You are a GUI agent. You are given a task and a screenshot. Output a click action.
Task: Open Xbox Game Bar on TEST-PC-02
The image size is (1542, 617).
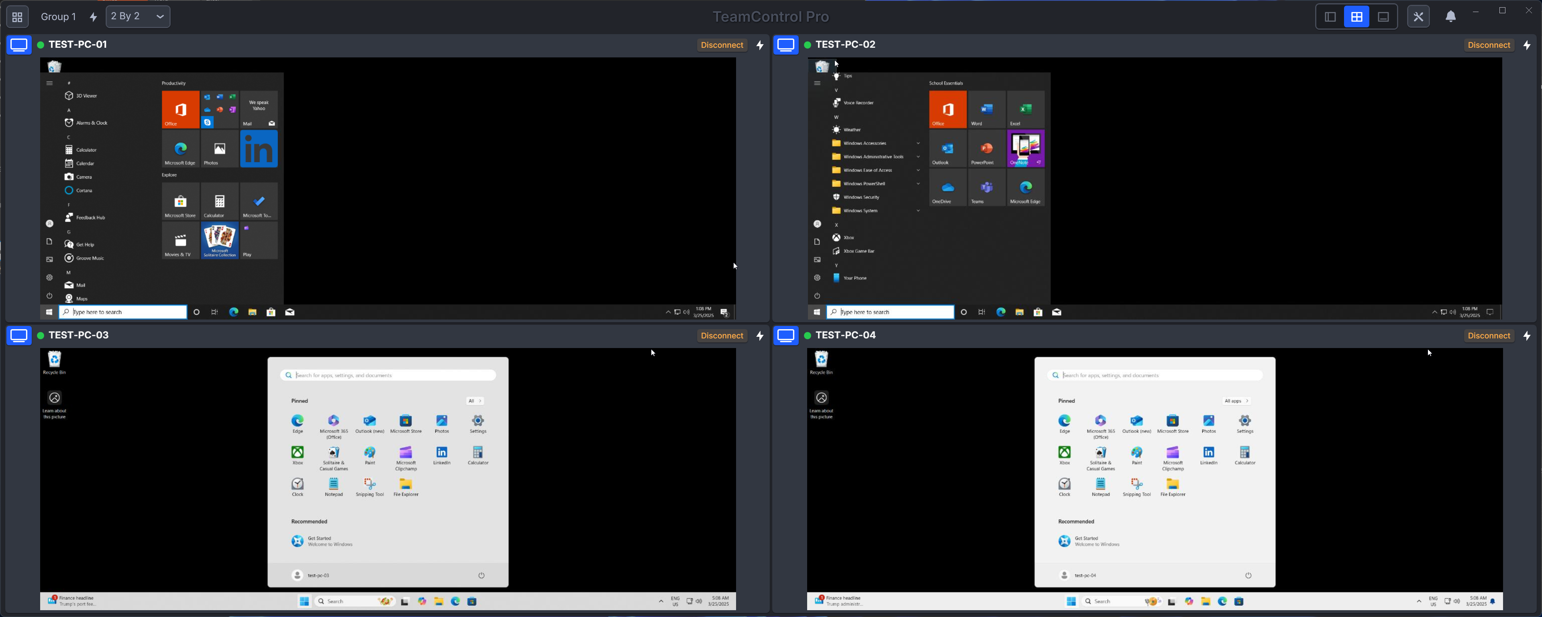[859, 251]
